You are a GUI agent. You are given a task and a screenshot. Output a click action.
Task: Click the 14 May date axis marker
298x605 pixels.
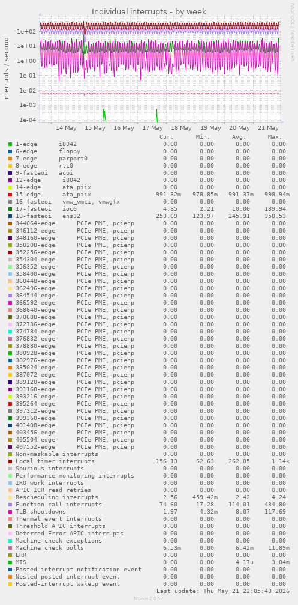click(x=66, y=128)
